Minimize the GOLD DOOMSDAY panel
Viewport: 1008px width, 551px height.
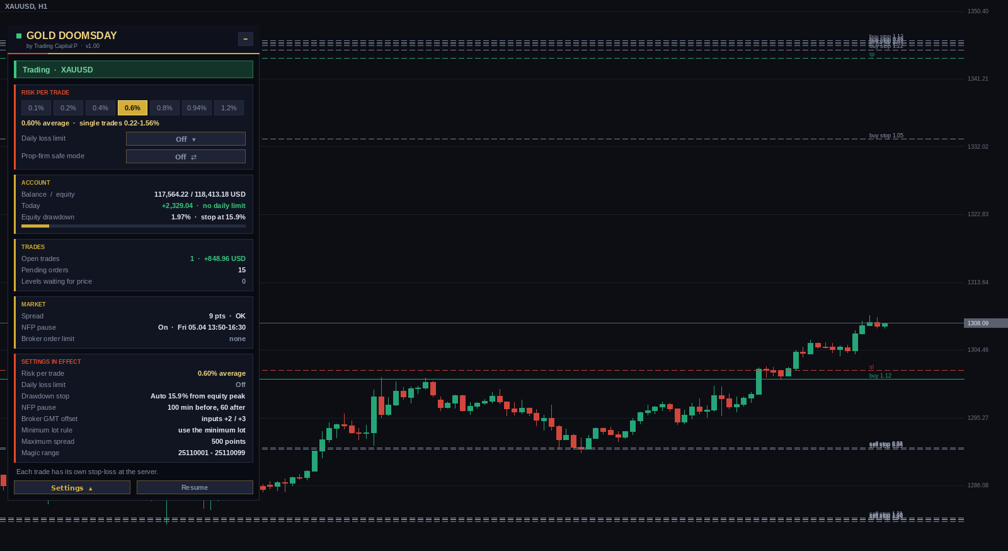pos(246,39)
